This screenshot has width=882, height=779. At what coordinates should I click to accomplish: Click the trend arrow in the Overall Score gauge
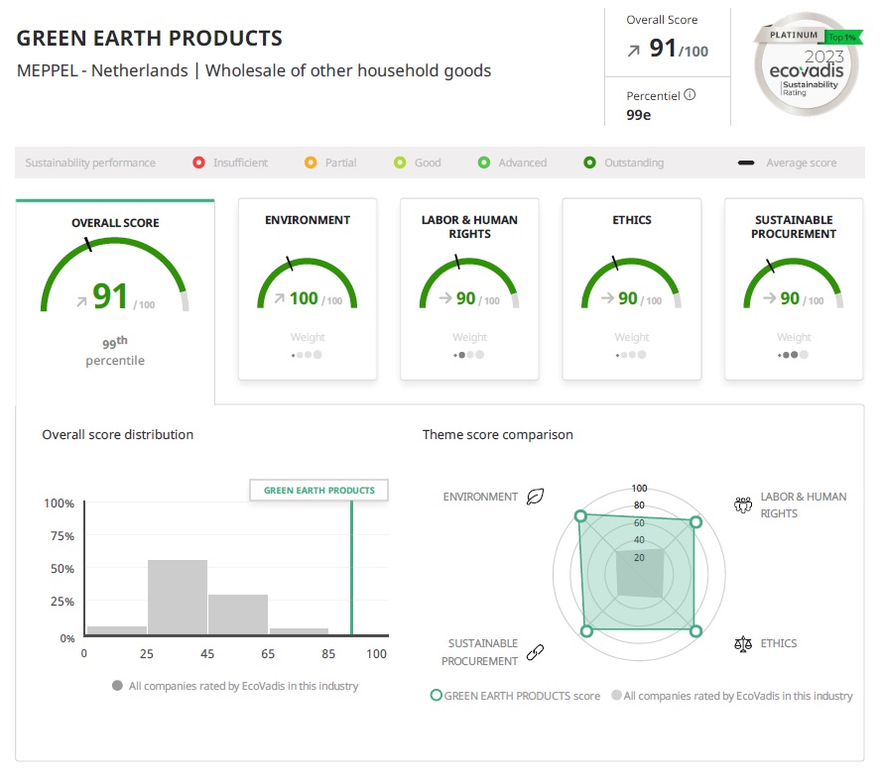coord(82,302)
